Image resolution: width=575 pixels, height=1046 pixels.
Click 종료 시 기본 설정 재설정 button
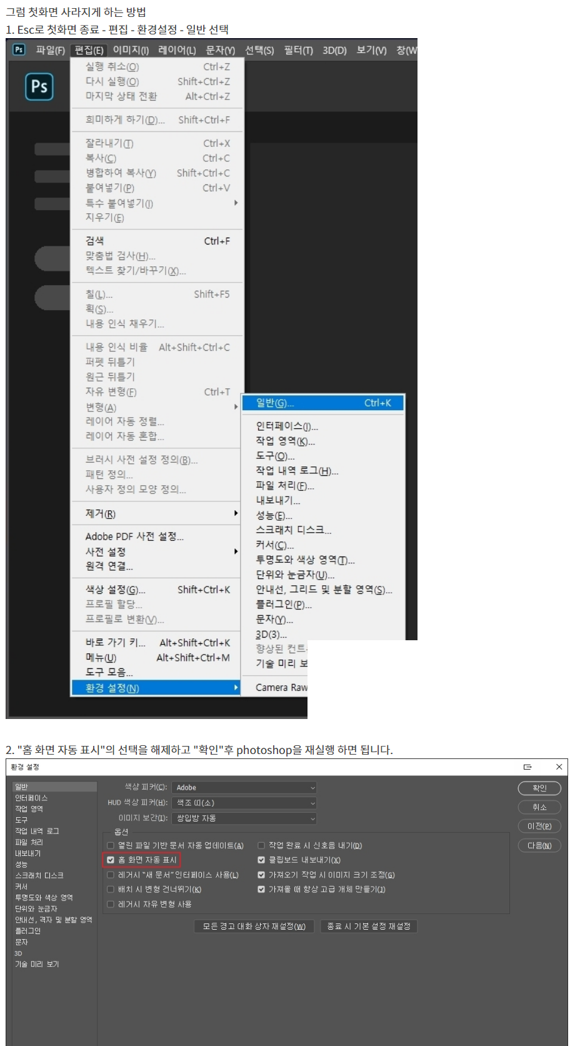coord(369,927)
